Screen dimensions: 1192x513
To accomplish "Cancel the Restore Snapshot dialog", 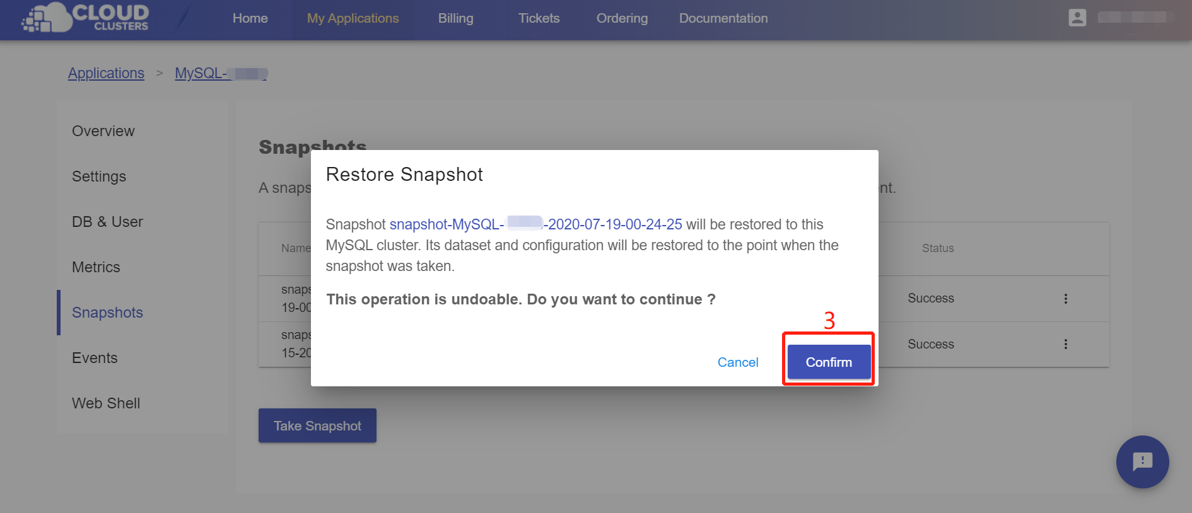I will pyautogui.click(x=738, y=362).
